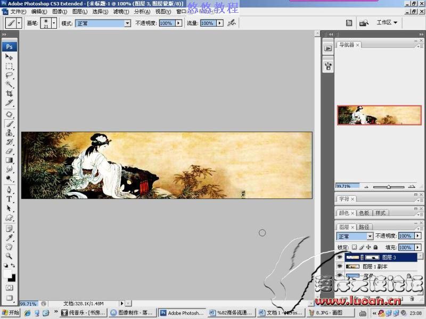Screen dimensions: 426x319
Task: Open the brush 模式 dropdown
Action: click(127, 23)
